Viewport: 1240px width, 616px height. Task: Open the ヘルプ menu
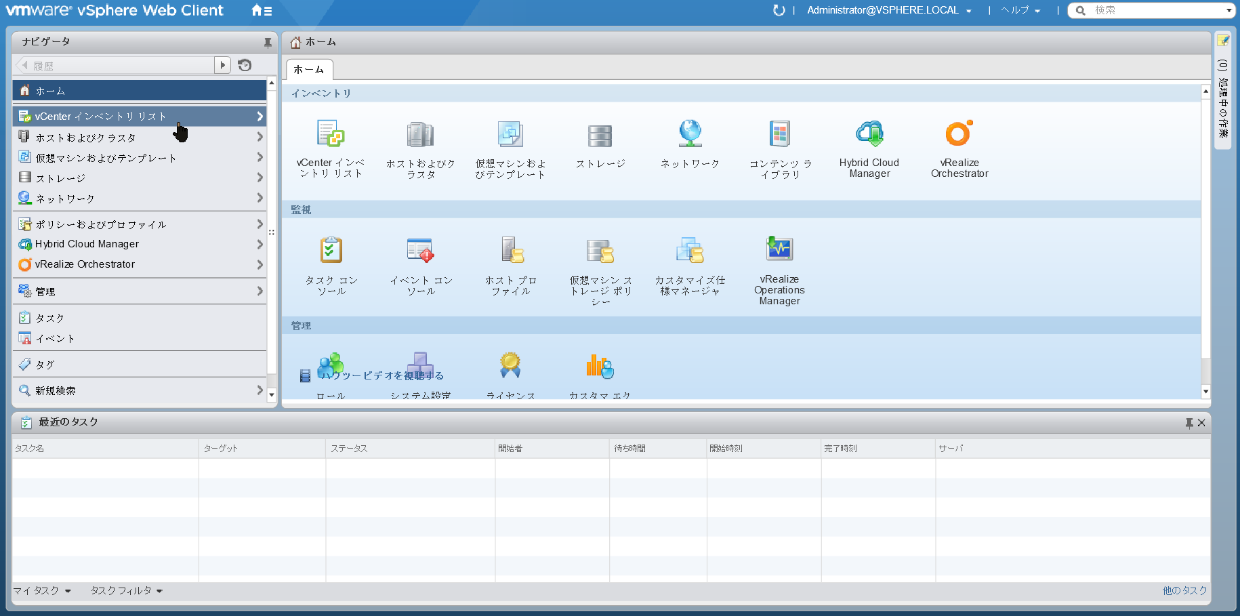1020,10
